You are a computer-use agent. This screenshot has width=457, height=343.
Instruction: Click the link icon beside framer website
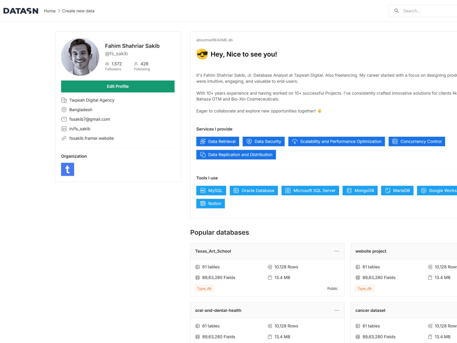coord(64,138)
